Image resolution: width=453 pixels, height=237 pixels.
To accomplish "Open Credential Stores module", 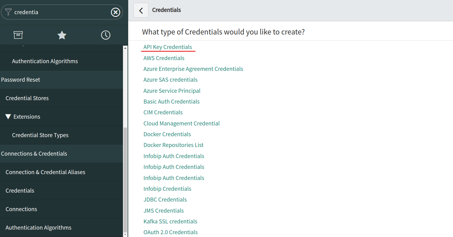I will point(27,98).
